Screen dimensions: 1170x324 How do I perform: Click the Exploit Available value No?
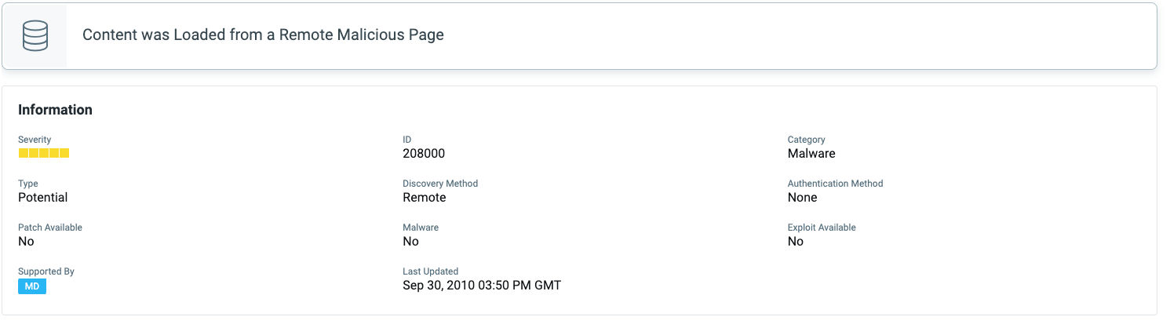point(796,242)
